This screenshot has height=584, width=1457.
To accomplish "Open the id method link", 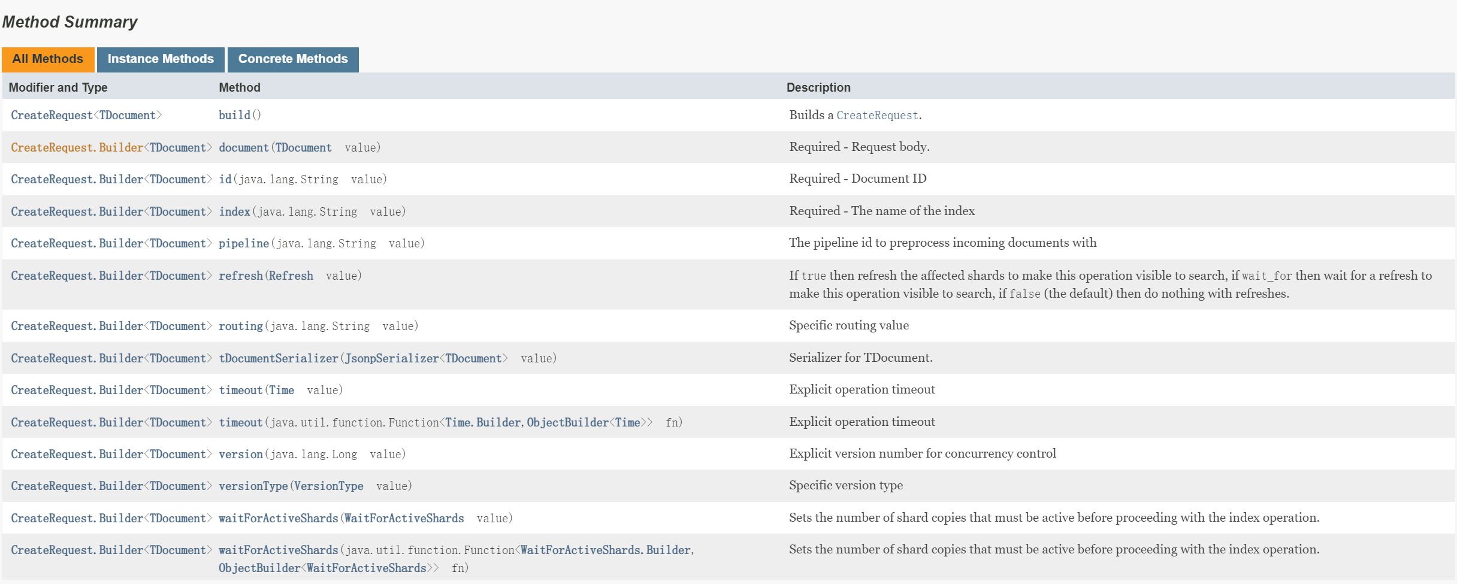I will click(x=225, y=179).
